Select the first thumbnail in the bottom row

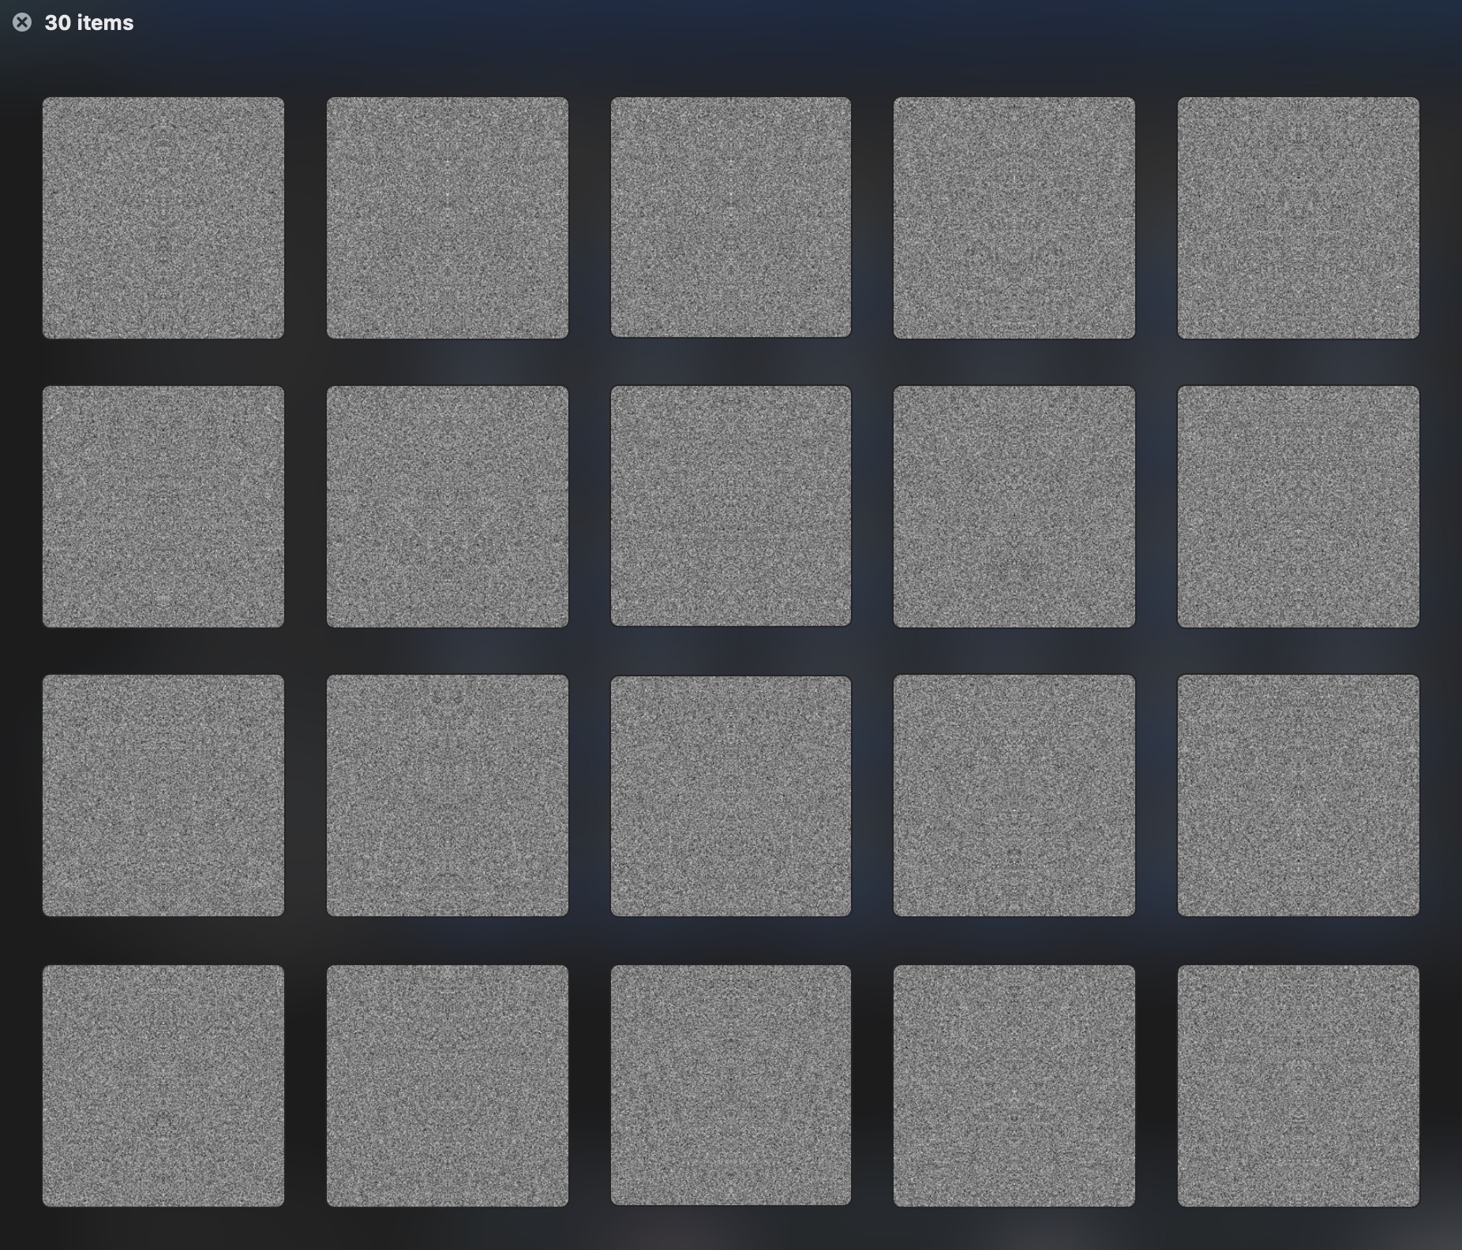pos(163,1086)
